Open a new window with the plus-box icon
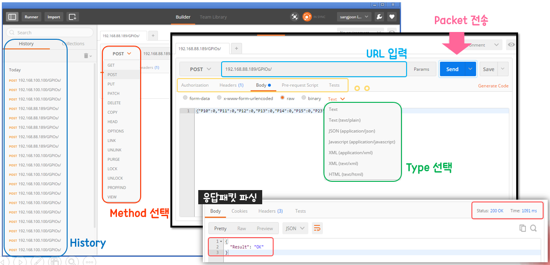 [73, 17]
